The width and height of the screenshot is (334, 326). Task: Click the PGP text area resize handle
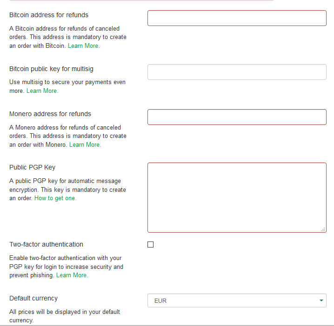click(x=323, y=229)
